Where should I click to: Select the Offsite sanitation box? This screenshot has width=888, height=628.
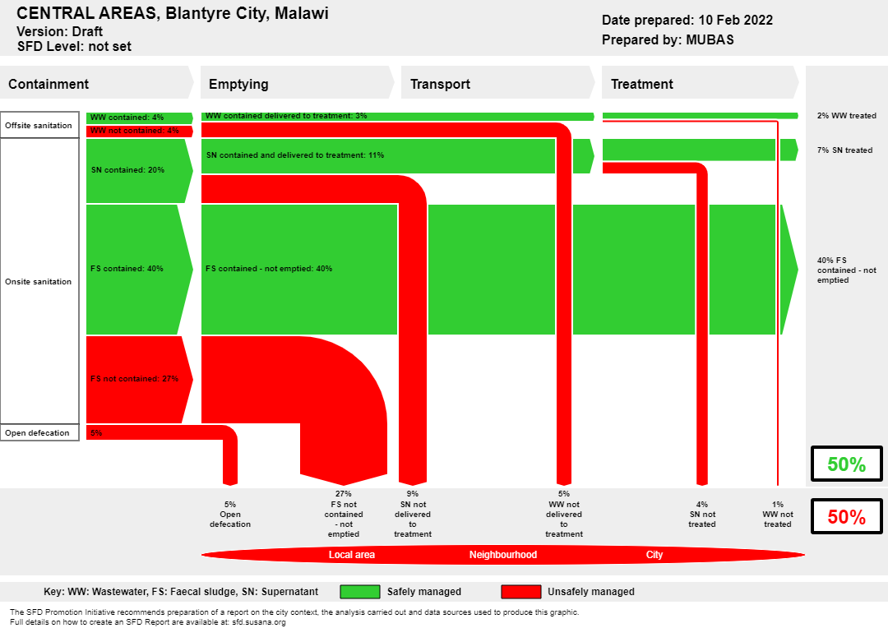(39, 125)
